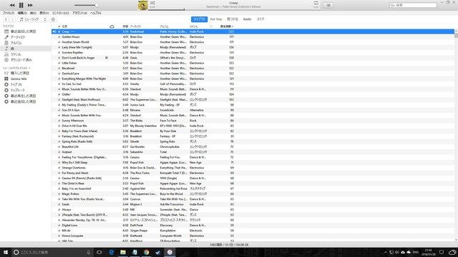
Task: Open the 表示 menu
Action: [x=44, y=13]
